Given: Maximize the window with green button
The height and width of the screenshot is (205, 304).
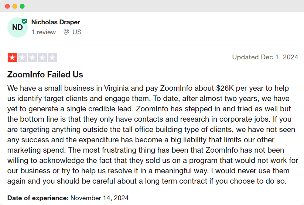Looking at the screenshot, I should (x=22, y=6).
